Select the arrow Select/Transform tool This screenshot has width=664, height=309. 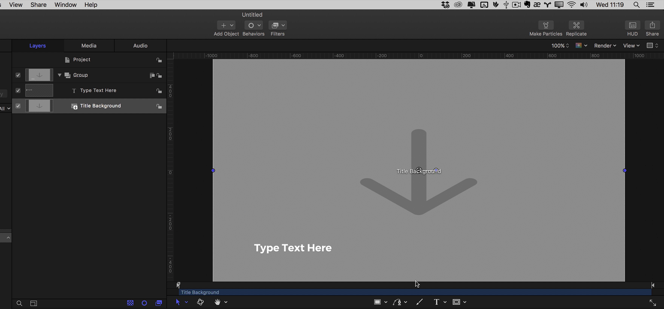pos(178,302)
